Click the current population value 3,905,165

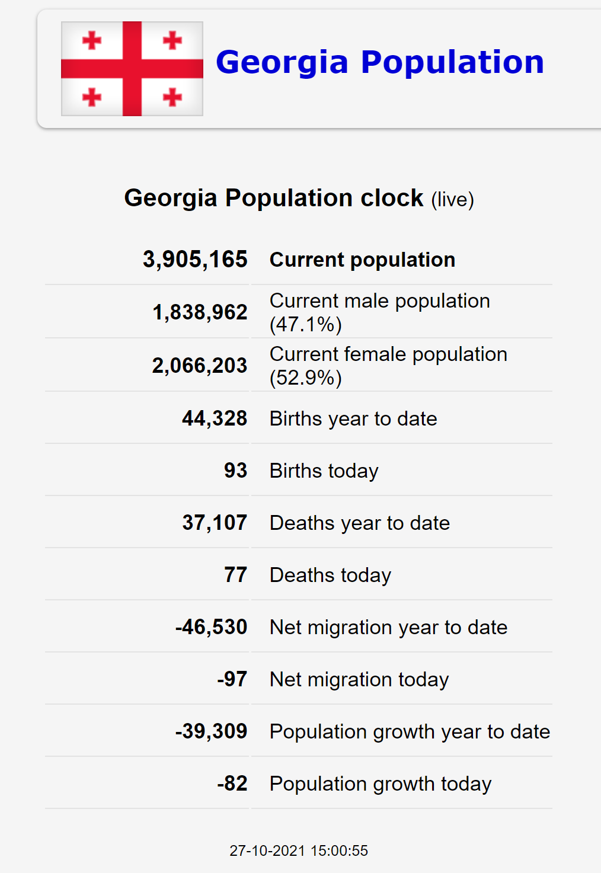click(195, 259)
